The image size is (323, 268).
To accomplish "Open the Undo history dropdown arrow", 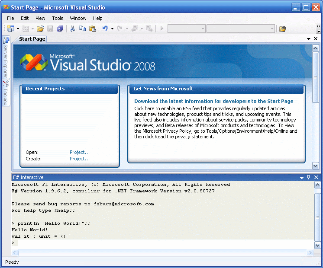I will pos(112,29).
